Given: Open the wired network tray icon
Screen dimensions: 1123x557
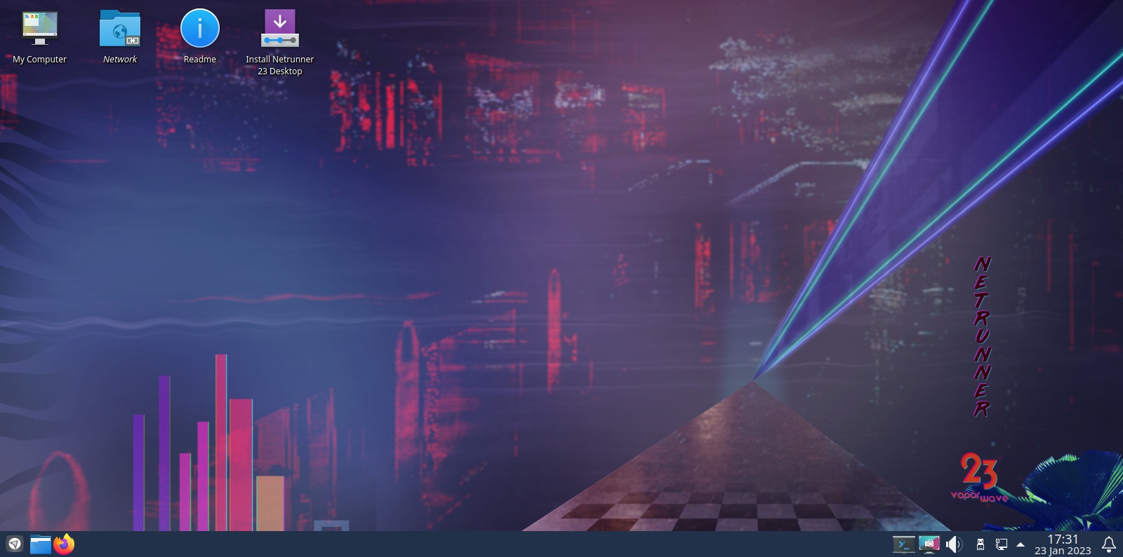Looking at the screenshot, I should pyautogui.click(x=1002, y=544).
